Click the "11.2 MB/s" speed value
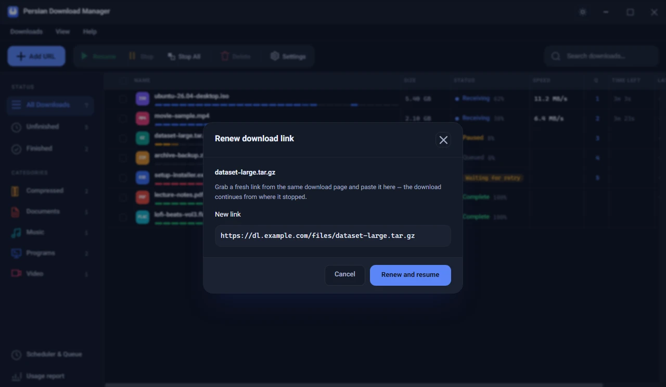 pyautogui.click(x=550, y=99)
